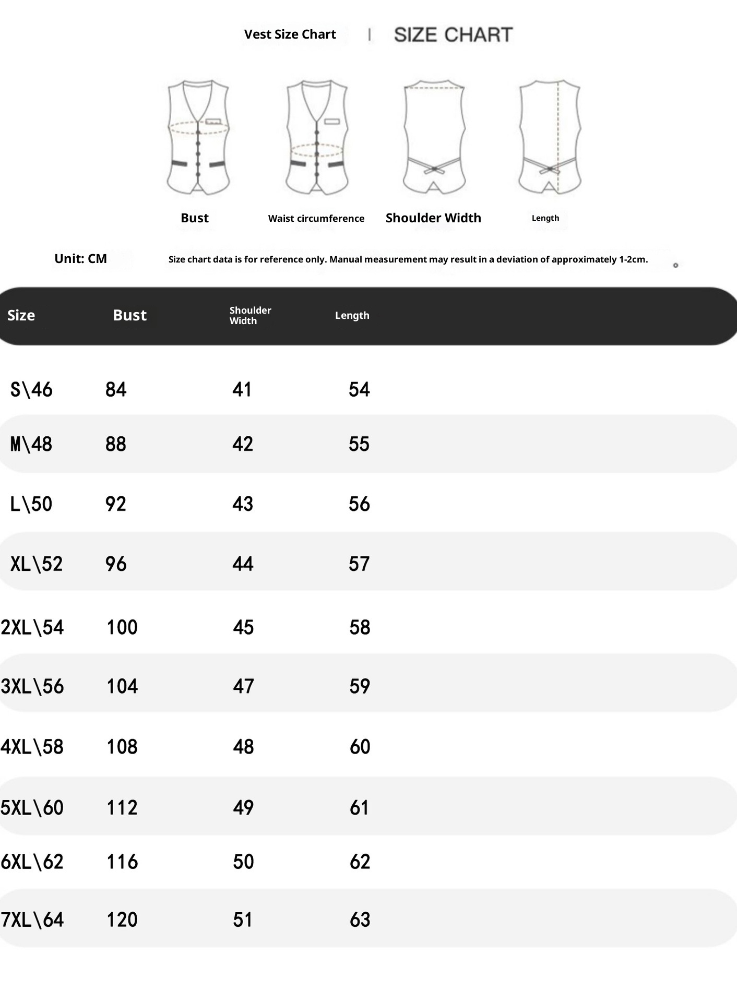Screen dimensions: 737x1002
Task: Click the Shoulder Width column header
Action: [x=250, y=315]
